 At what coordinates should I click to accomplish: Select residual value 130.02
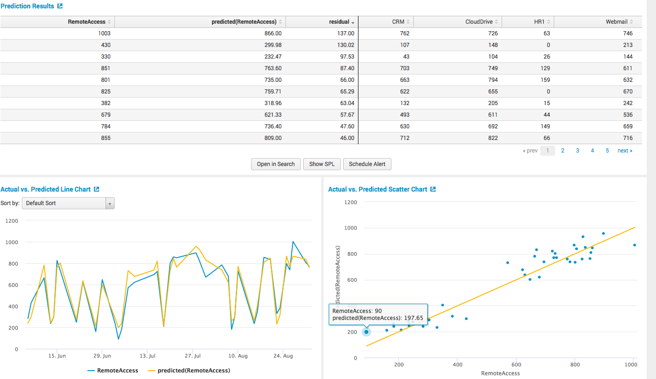[x=345, y=45]
